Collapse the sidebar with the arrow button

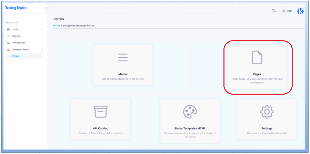tap(47, 8)
